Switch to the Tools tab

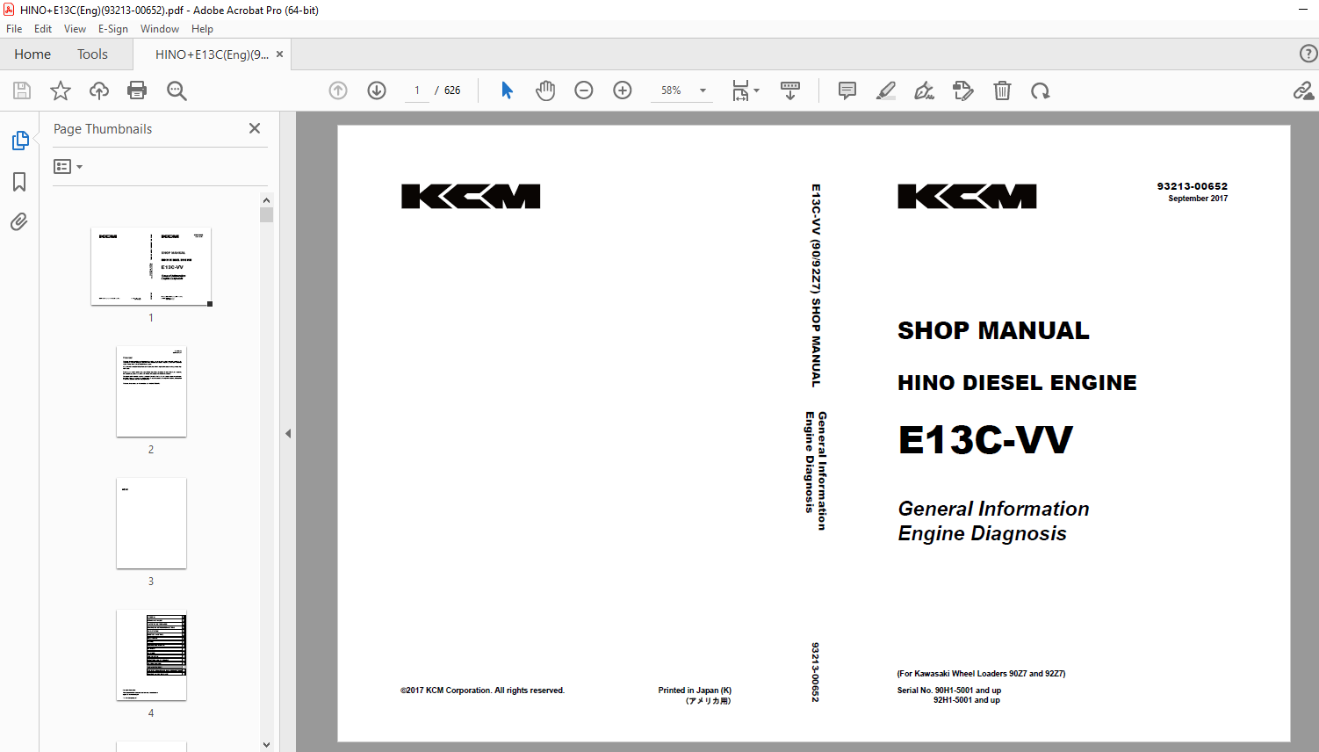coord(92,54)
